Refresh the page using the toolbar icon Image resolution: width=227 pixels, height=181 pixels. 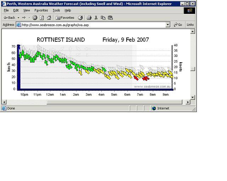41,18
